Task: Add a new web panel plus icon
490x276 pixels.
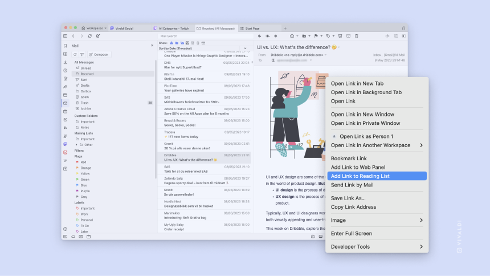Action: coord(66,169)
